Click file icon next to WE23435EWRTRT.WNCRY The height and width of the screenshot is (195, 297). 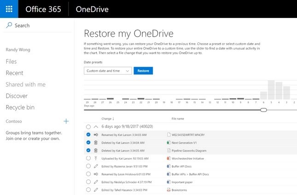pos(169,134)
